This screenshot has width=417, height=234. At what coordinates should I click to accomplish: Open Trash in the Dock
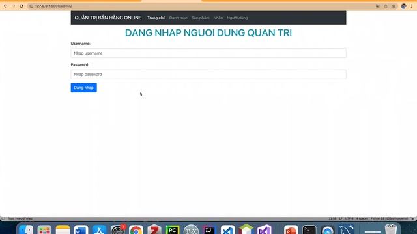pyautogui.click(x=391, y=229)
